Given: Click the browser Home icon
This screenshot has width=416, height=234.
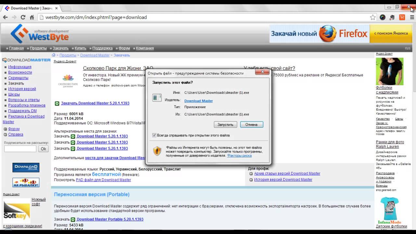Looking at the screenshot, I should pos(32,17).
